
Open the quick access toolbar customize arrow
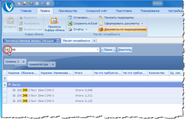click(x=57, y=4)
